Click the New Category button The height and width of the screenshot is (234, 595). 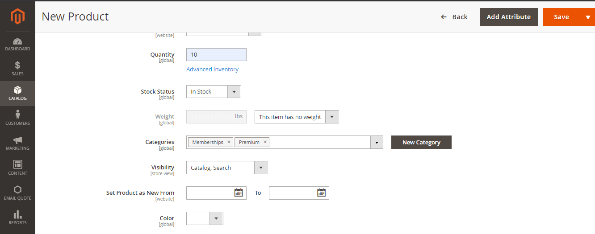coord(421,142)
